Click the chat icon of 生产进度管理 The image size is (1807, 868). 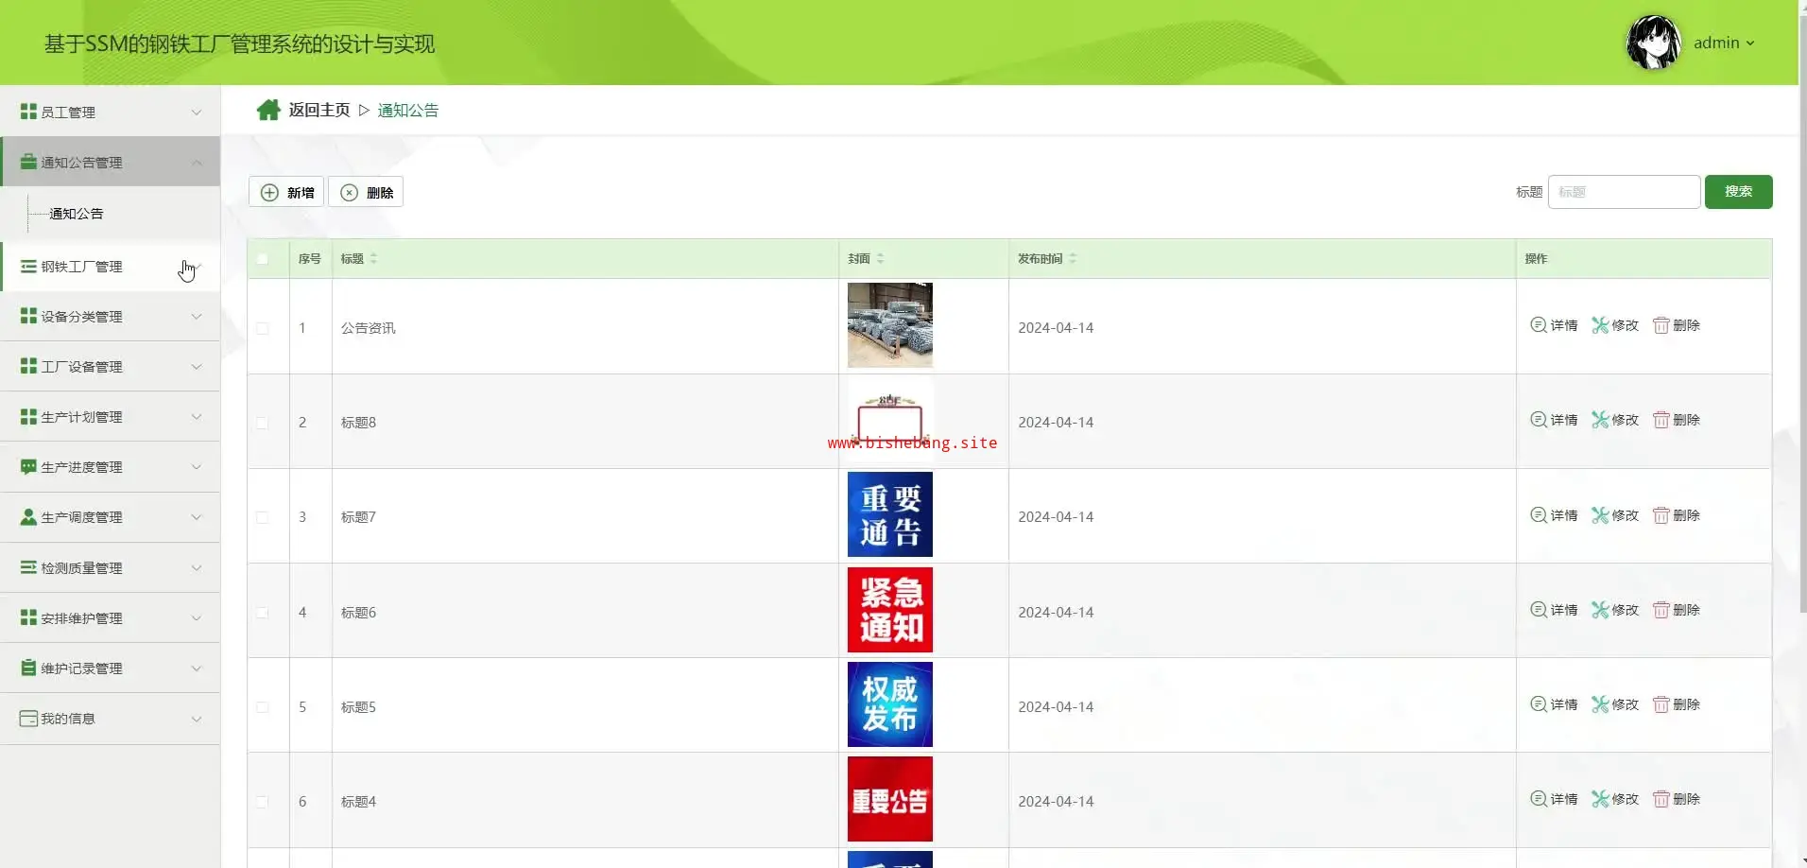tap(28, 467)
